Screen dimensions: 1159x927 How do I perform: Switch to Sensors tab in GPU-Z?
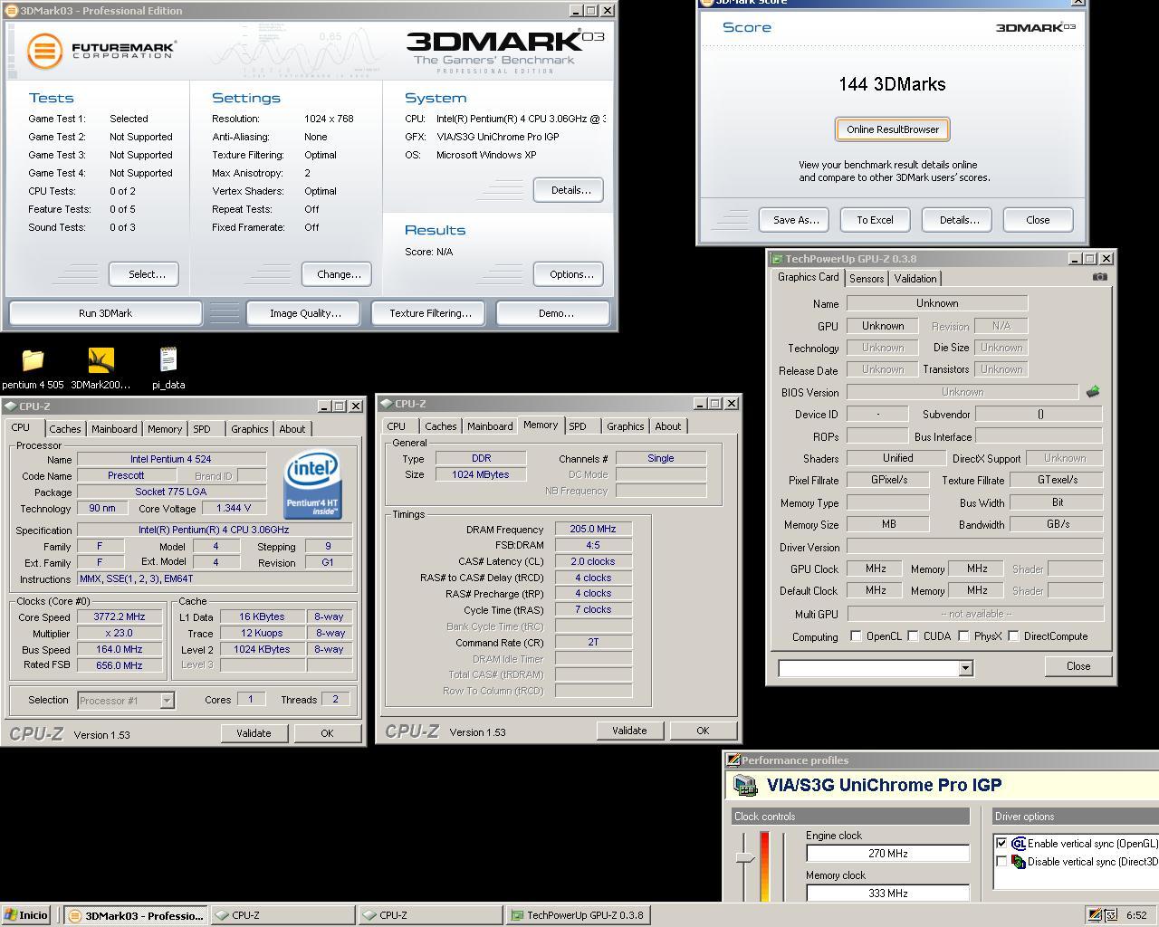(867, 279)
